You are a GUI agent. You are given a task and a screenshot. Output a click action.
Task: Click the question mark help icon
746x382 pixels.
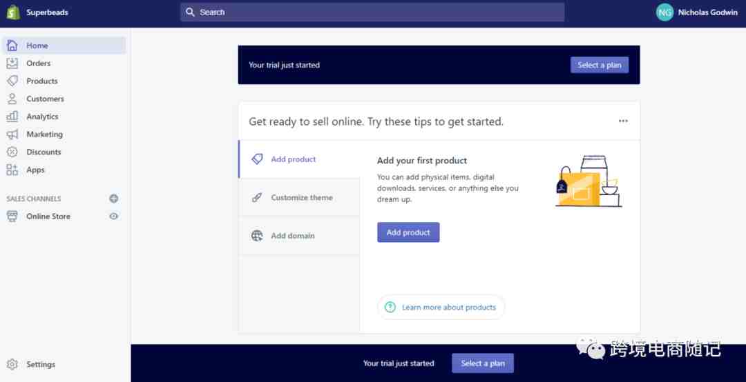[390, 308]
